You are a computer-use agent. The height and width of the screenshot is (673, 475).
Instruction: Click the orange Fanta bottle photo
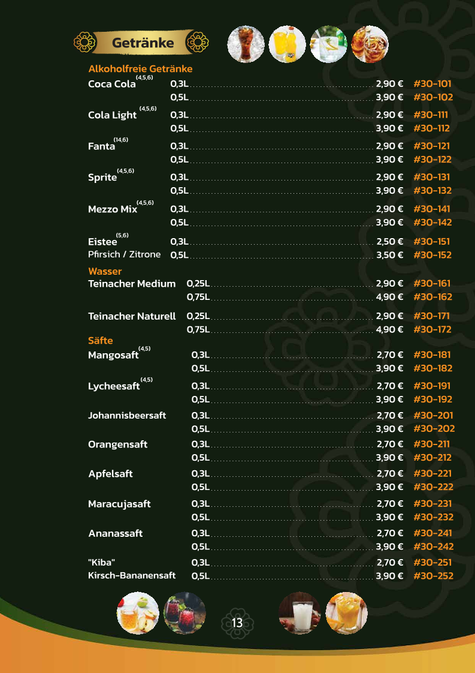pos(287,44)
